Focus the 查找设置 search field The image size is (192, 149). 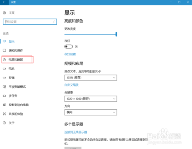click(30, 22)
